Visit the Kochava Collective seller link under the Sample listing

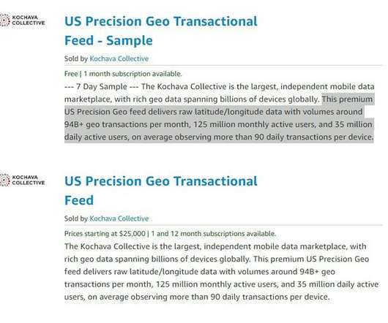119,58
